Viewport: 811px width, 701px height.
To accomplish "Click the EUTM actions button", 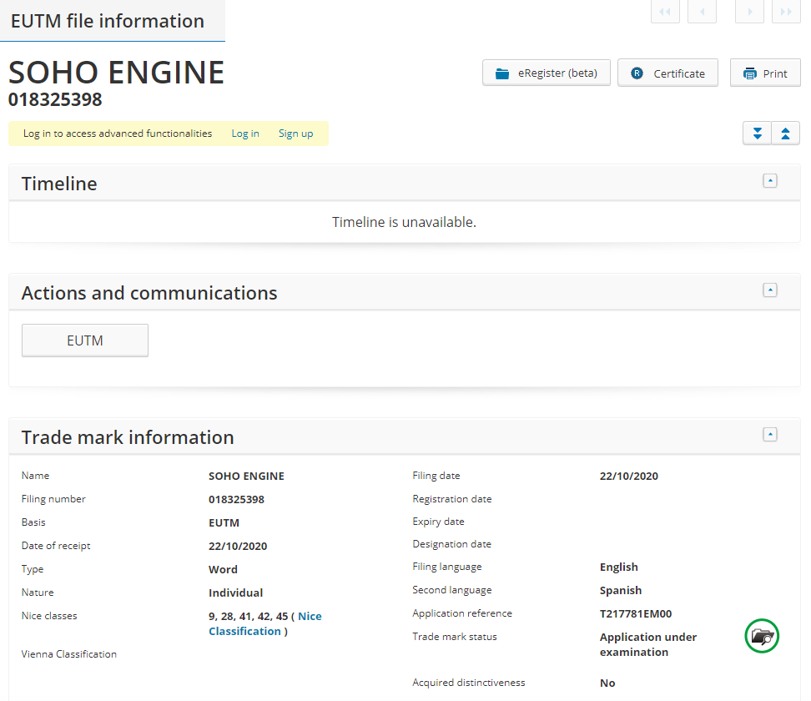I will click(x=85, y=340).
